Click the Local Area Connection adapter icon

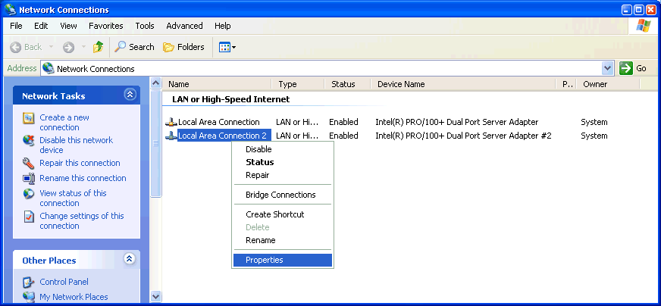tap(171, 122)
